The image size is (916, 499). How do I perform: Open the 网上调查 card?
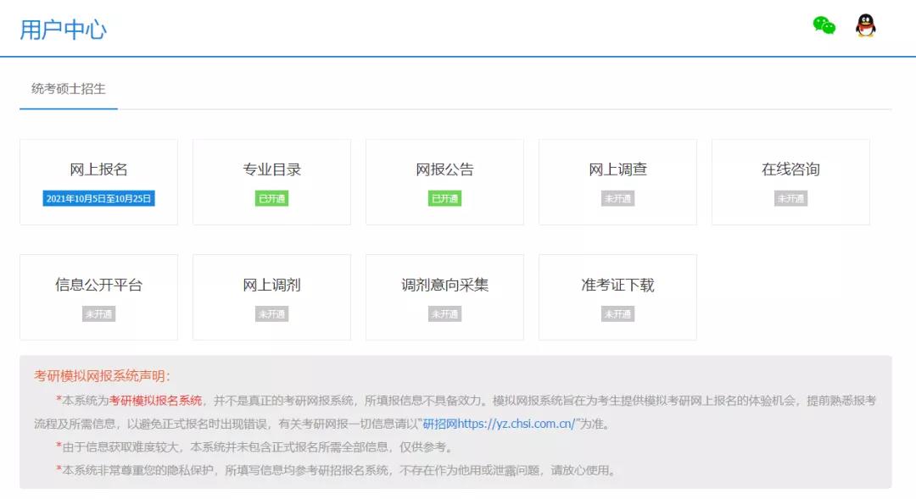tap(617, 170)
